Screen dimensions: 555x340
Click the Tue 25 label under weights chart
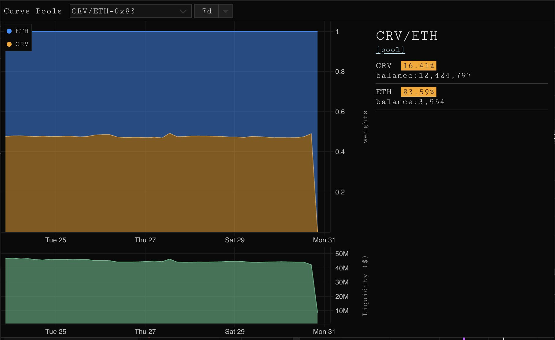point(56,240)
